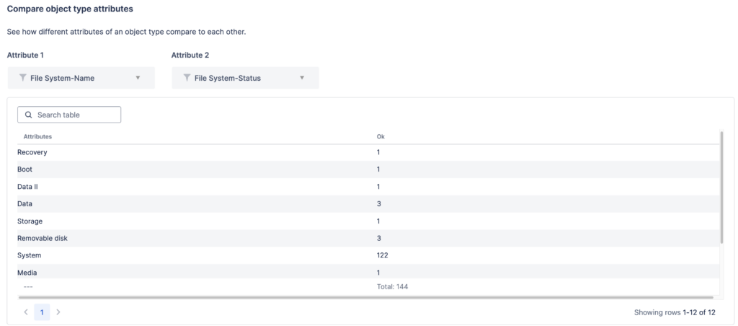738x326 pixels.
Task: Expand the File System-Status dropdown arrow
Action: coord(302,78)
